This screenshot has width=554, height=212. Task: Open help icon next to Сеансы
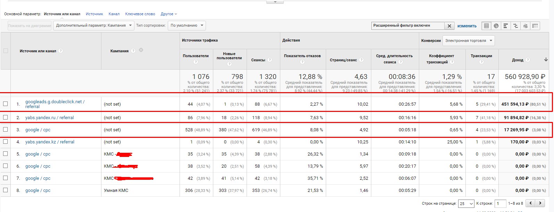pyautogui.click(x=270, y=60)
